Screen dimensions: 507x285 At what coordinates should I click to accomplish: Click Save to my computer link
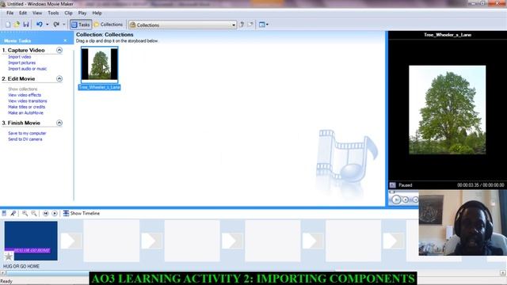click(27, 133)
